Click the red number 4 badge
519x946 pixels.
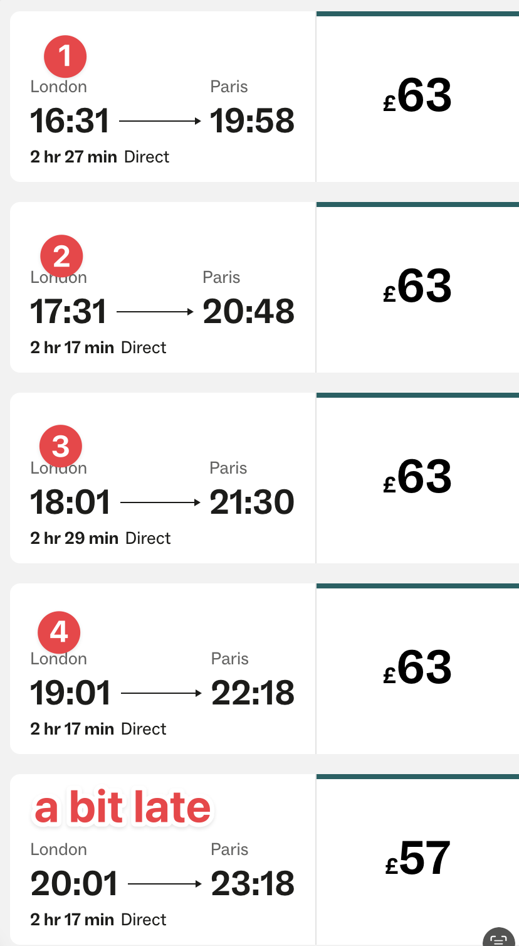[59, 632]
